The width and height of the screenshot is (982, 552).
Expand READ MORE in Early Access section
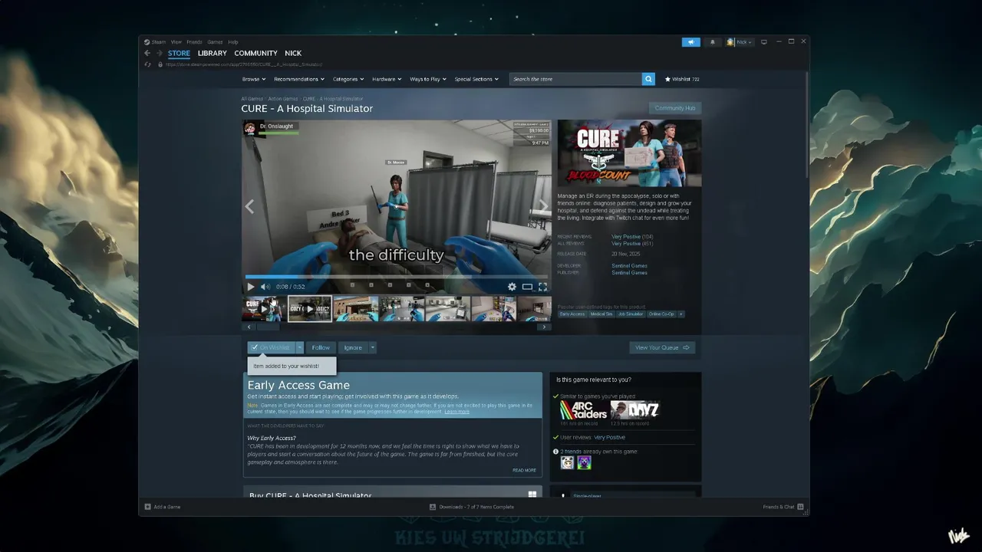click(525, 470)
